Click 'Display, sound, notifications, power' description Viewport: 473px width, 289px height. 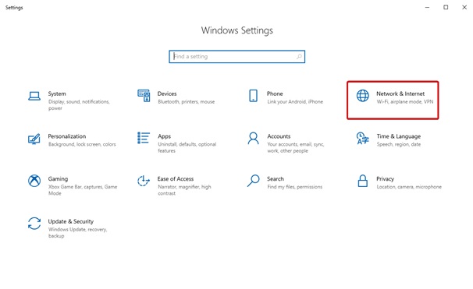tap(79, 104)
